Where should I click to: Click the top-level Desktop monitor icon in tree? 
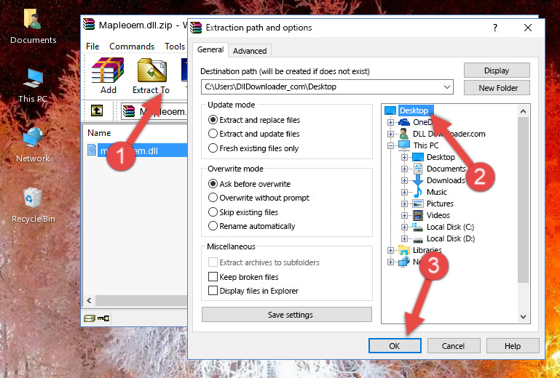[x=390, y=110]
